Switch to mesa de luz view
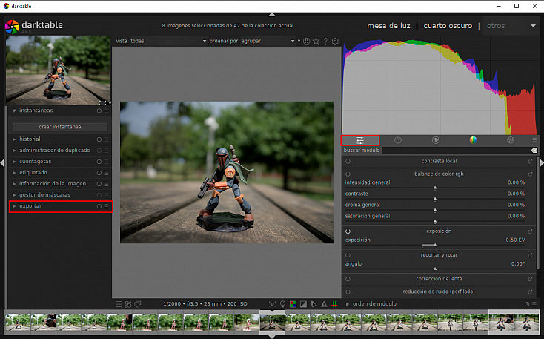Screen dimensions: 544x339 pos(388,26)
